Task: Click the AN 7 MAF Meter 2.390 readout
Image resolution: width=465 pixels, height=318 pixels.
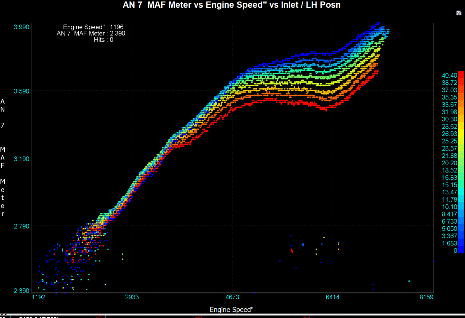Action: [91, 33]
